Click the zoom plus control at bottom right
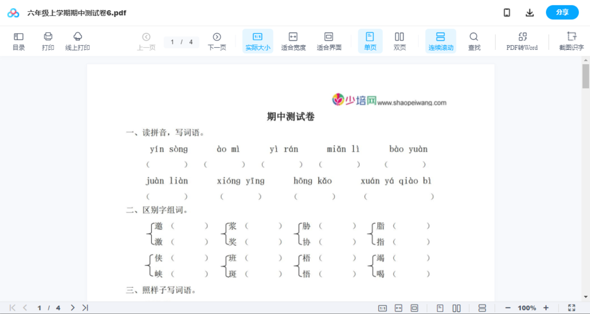590x314 pixels. click(546, 307)
